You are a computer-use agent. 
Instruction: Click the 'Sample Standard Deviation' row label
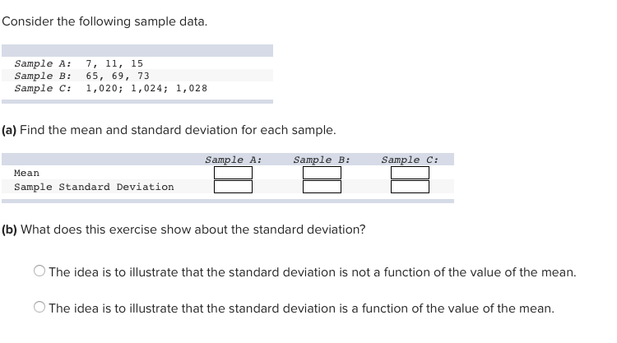pyautogui.click(x=94, y=187)
